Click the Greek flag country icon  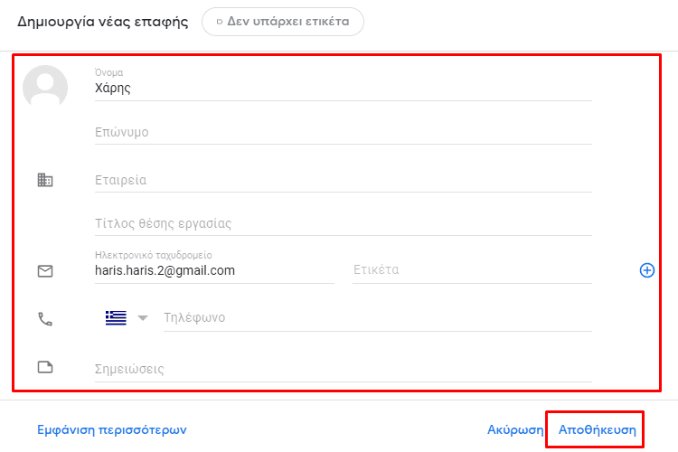[116, 318]
